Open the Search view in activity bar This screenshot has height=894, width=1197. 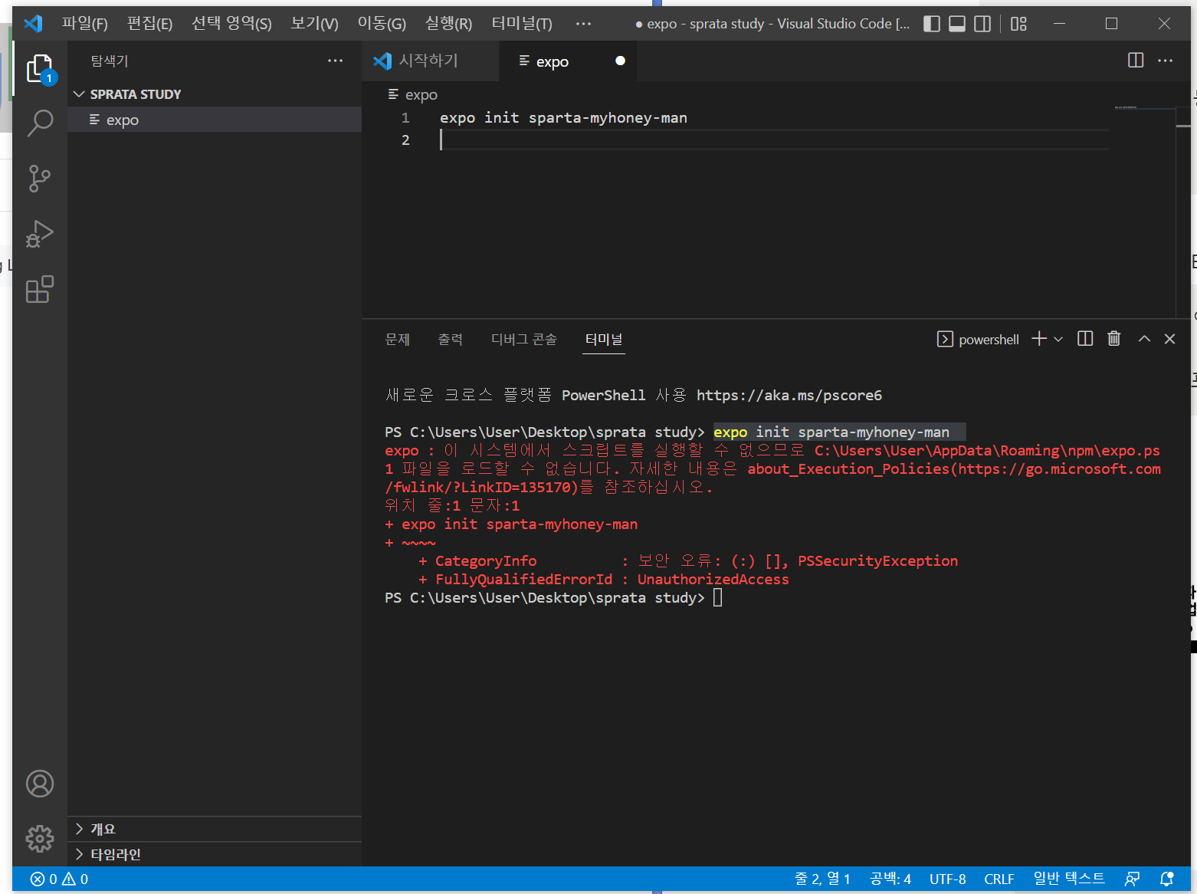pyautogui.click(x=40, y=123)
